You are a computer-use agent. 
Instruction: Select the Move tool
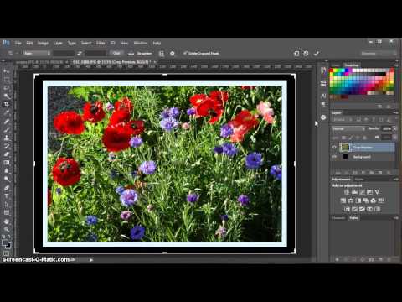(x=6, y=71)
